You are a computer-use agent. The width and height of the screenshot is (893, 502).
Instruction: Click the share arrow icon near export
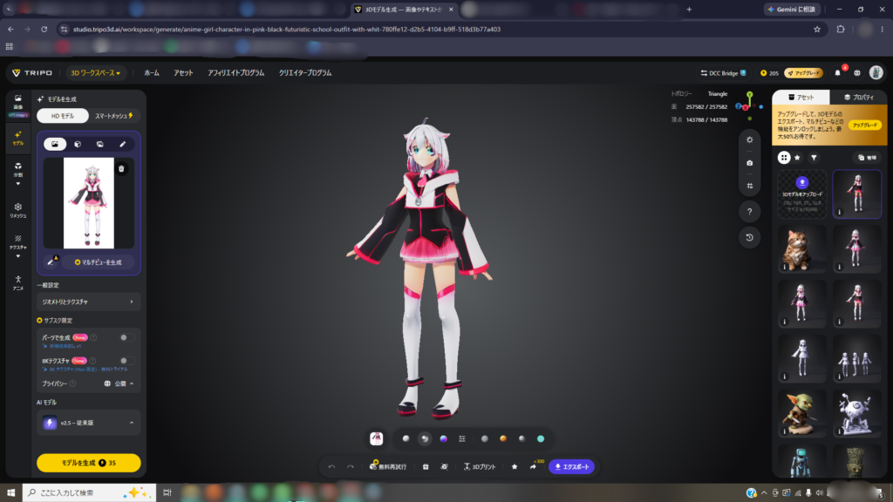[533, 467]
